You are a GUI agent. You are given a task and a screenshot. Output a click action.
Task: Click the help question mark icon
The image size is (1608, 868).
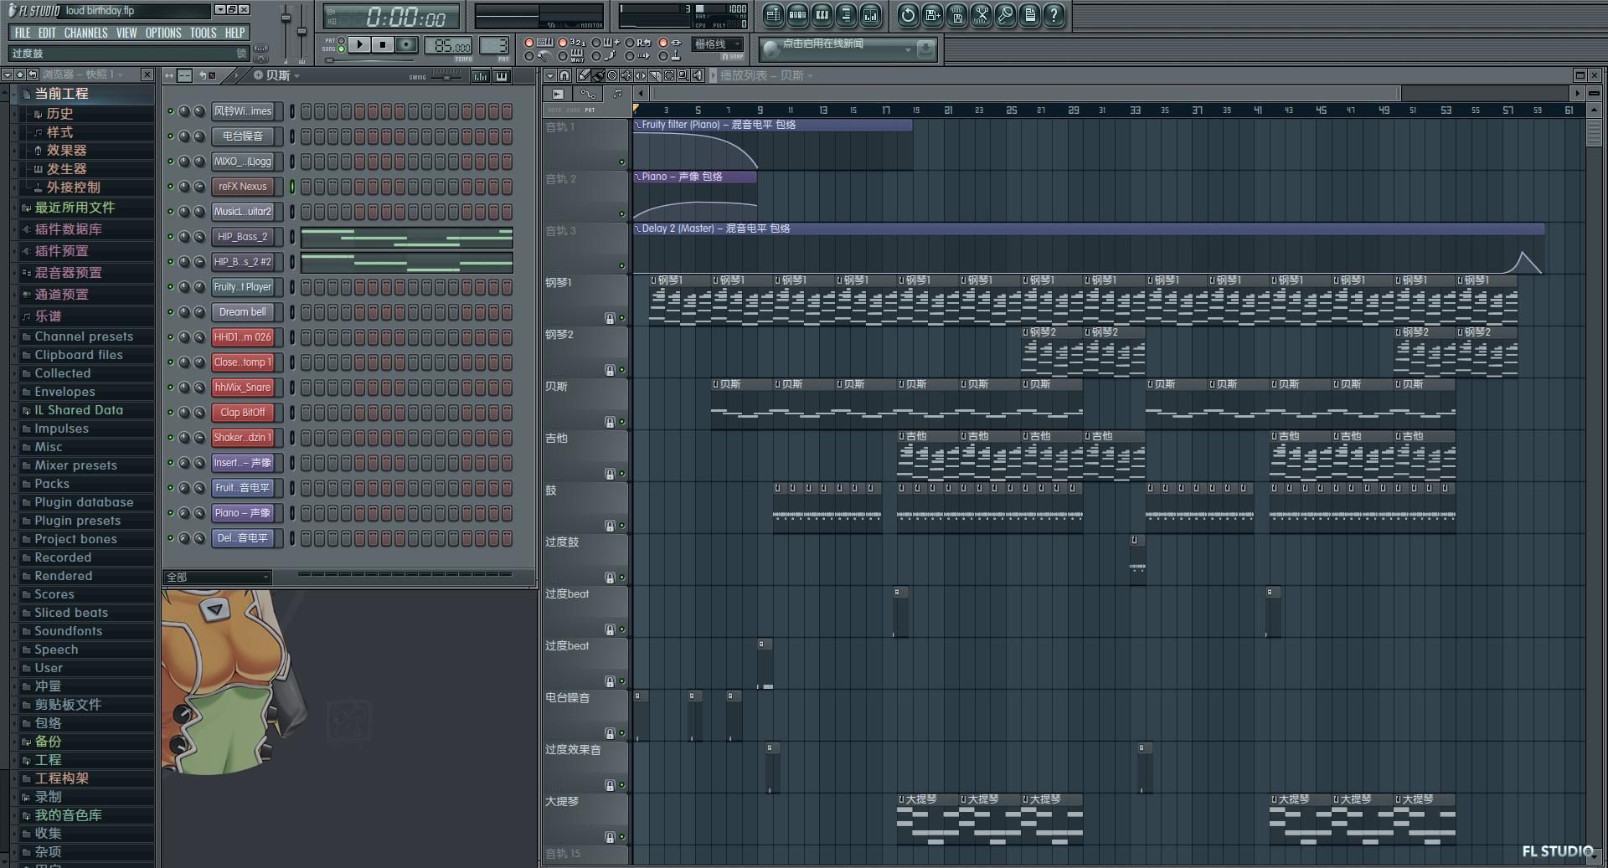[x=1054, y=14]
